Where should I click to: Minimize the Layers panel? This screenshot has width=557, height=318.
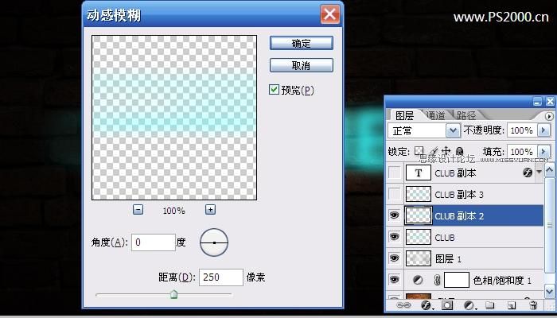point(537,102)
